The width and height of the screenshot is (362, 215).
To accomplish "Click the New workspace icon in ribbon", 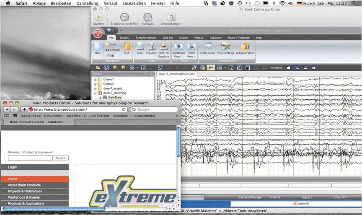I will tap(98, 47).
